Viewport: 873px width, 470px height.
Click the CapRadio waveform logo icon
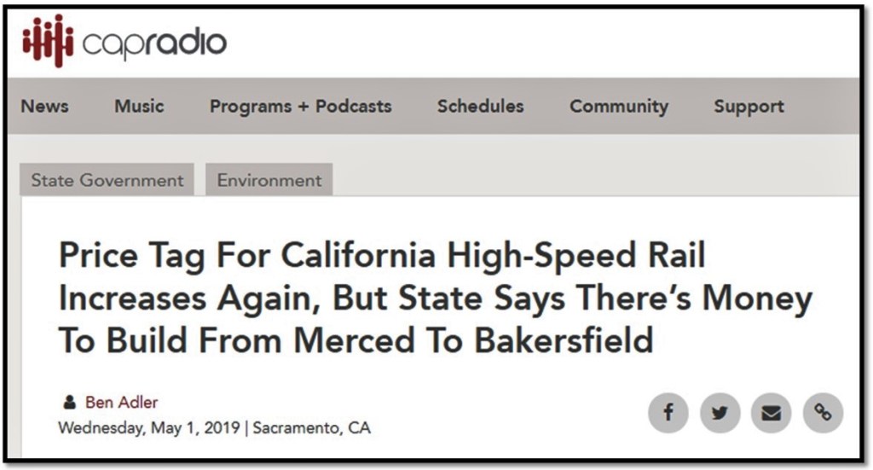[x=48, y=41]
